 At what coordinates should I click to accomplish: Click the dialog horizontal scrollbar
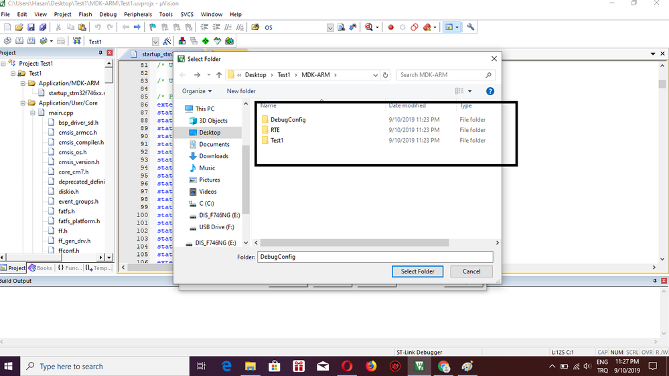[354, 243]
